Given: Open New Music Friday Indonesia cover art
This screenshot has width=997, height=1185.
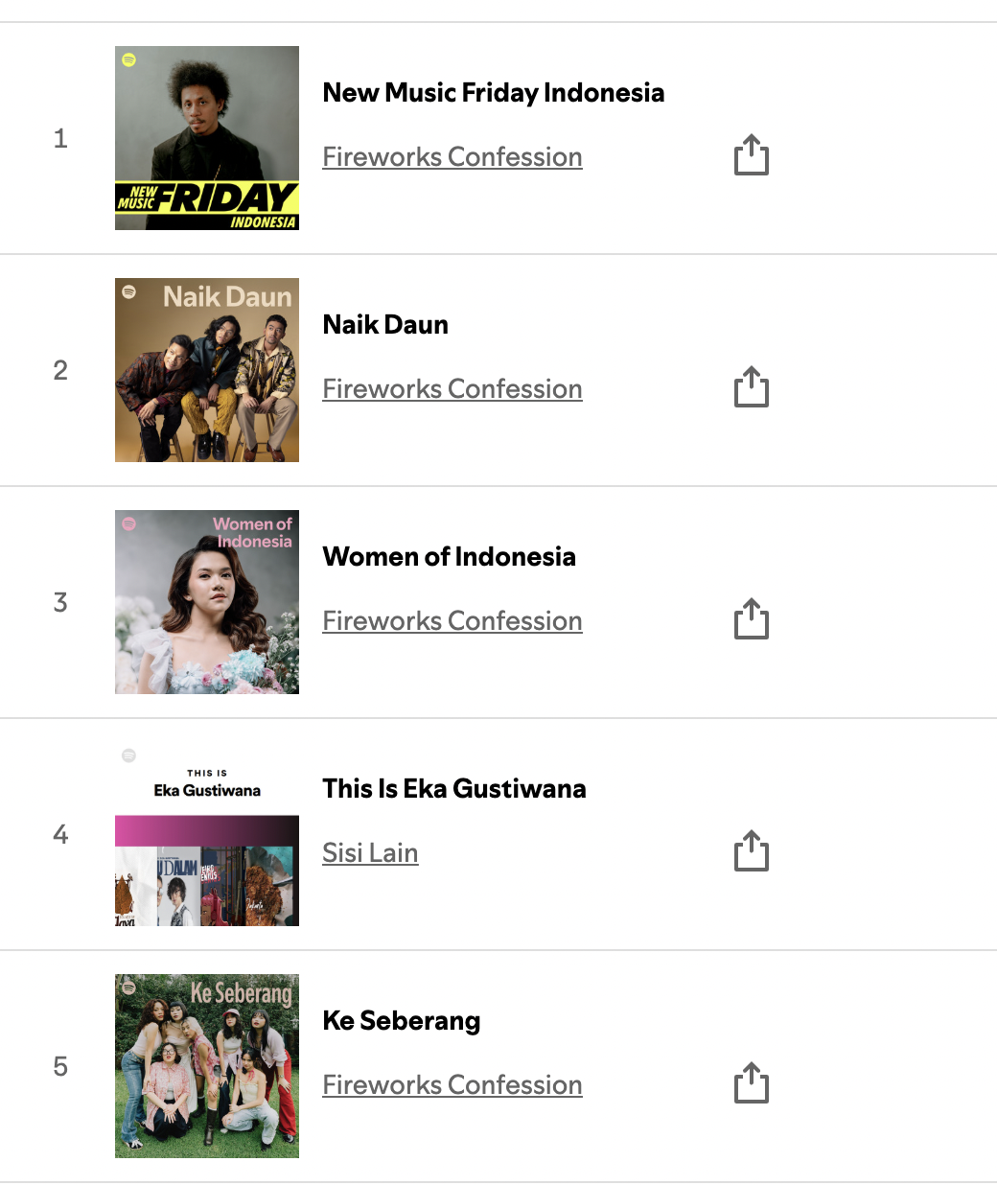Looking at the screenshot, I should tap(207, 138).
